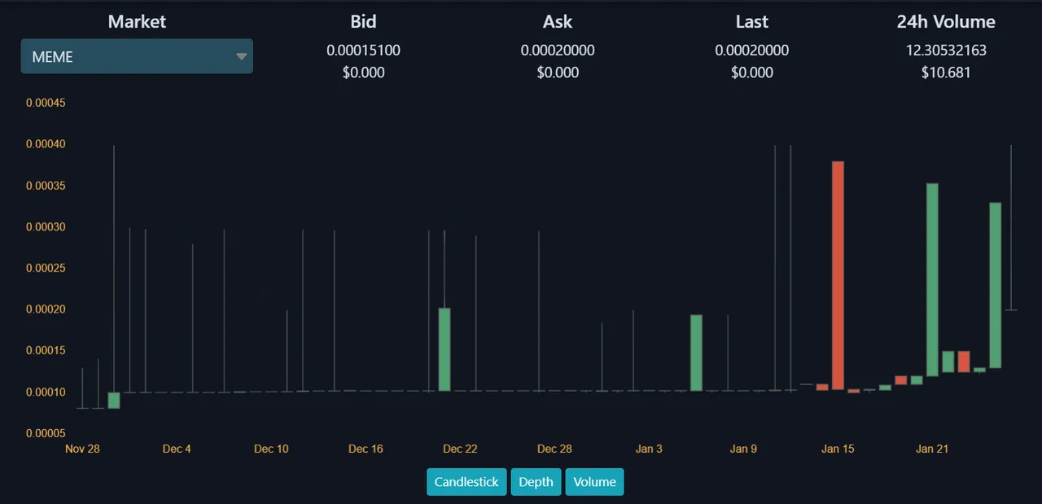The image size is (1042, 504).
Task: Click the 0.00030 price axis label
Action: [x=46, y=226]
